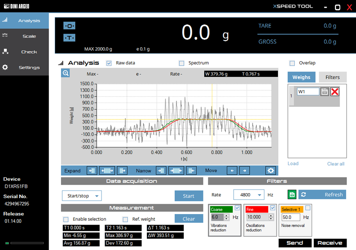Click green save filters icon
356x250 pixels.
tap(292, 194)
